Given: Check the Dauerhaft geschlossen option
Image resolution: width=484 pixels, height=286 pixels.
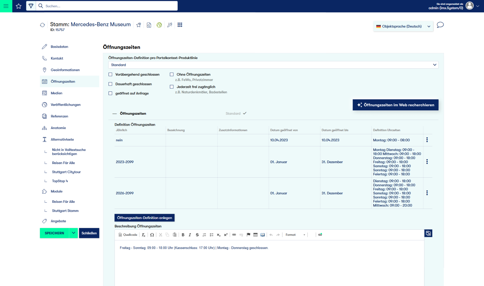Looking at the screenshot, I should (111, 84).
